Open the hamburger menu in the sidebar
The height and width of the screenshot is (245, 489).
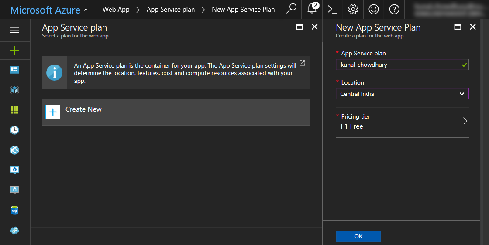(x=15, y=30)
